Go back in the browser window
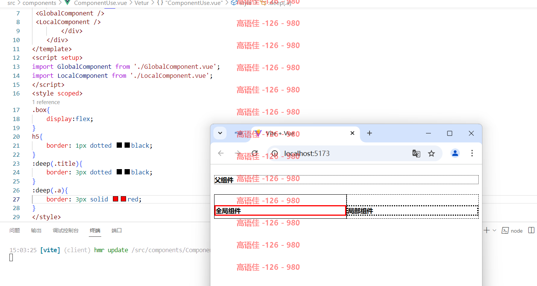537x286 pixels. (221, 153)
